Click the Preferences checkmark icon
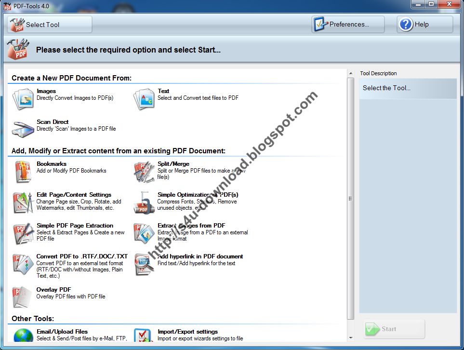The image size is (464, 350). click(320, 24)
